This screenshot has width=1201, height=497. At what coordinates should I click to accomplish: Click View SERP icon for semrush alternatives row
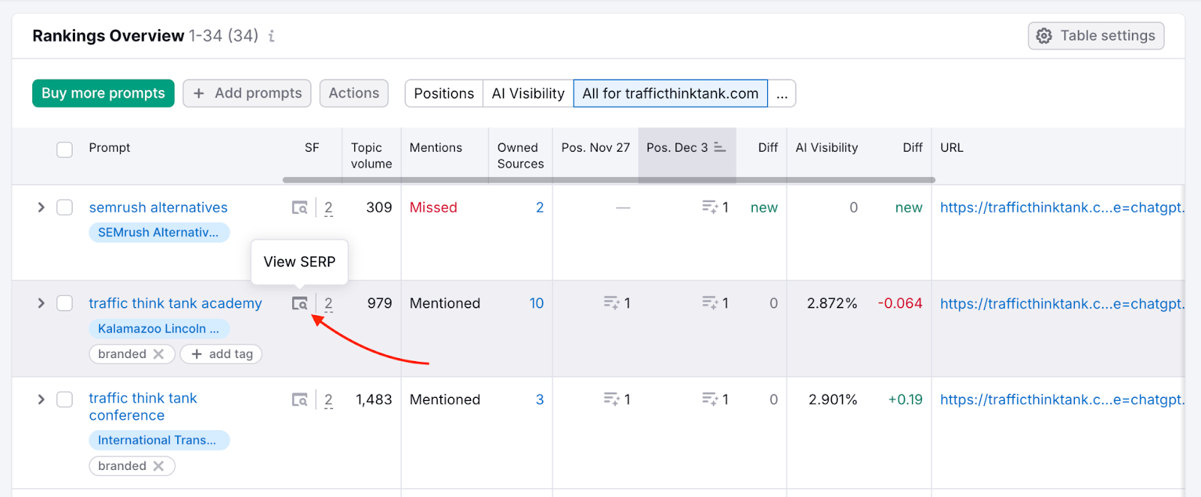(299, 208)
